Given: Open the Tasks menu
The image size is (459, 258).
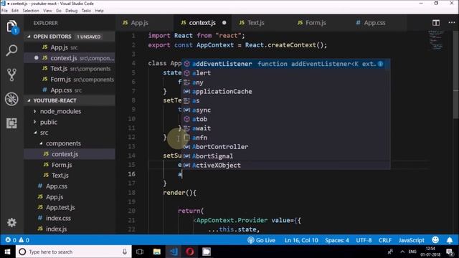Looking at the screenshot, I should click(86, 11).
